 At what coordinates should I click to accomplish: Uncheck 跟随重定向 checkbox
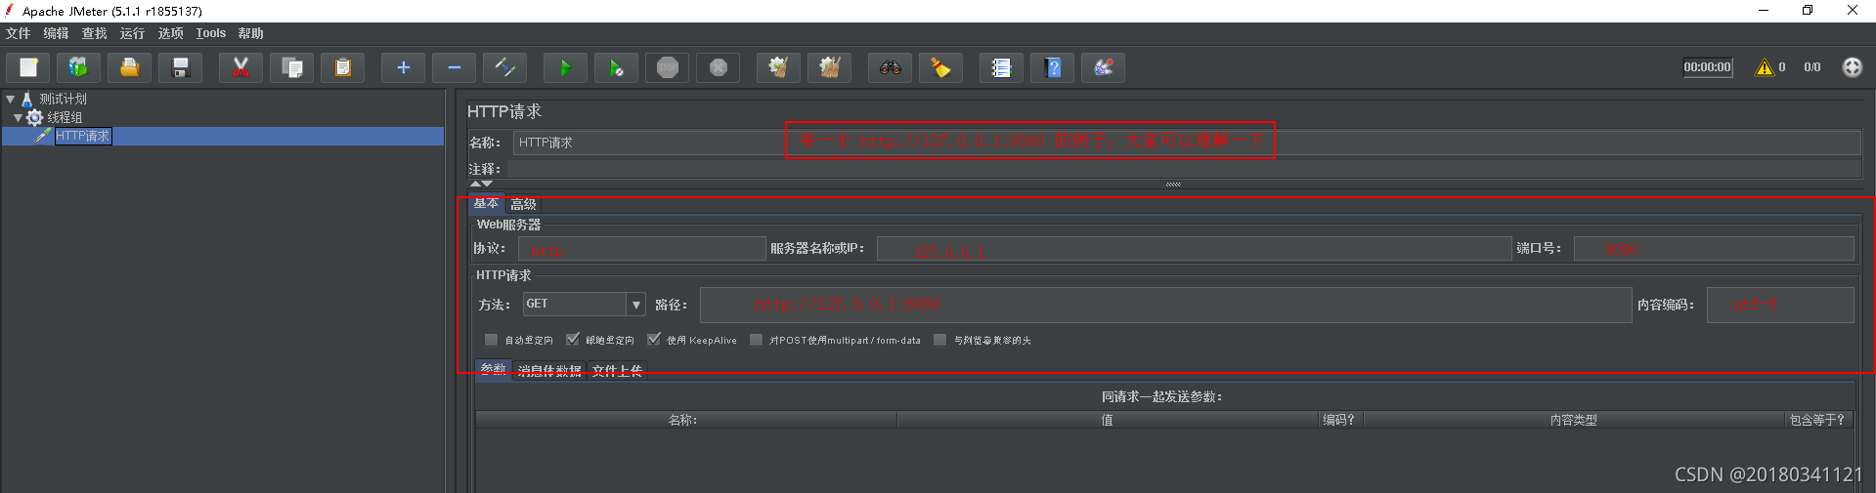pyautogui.click(x=572, y=340)
